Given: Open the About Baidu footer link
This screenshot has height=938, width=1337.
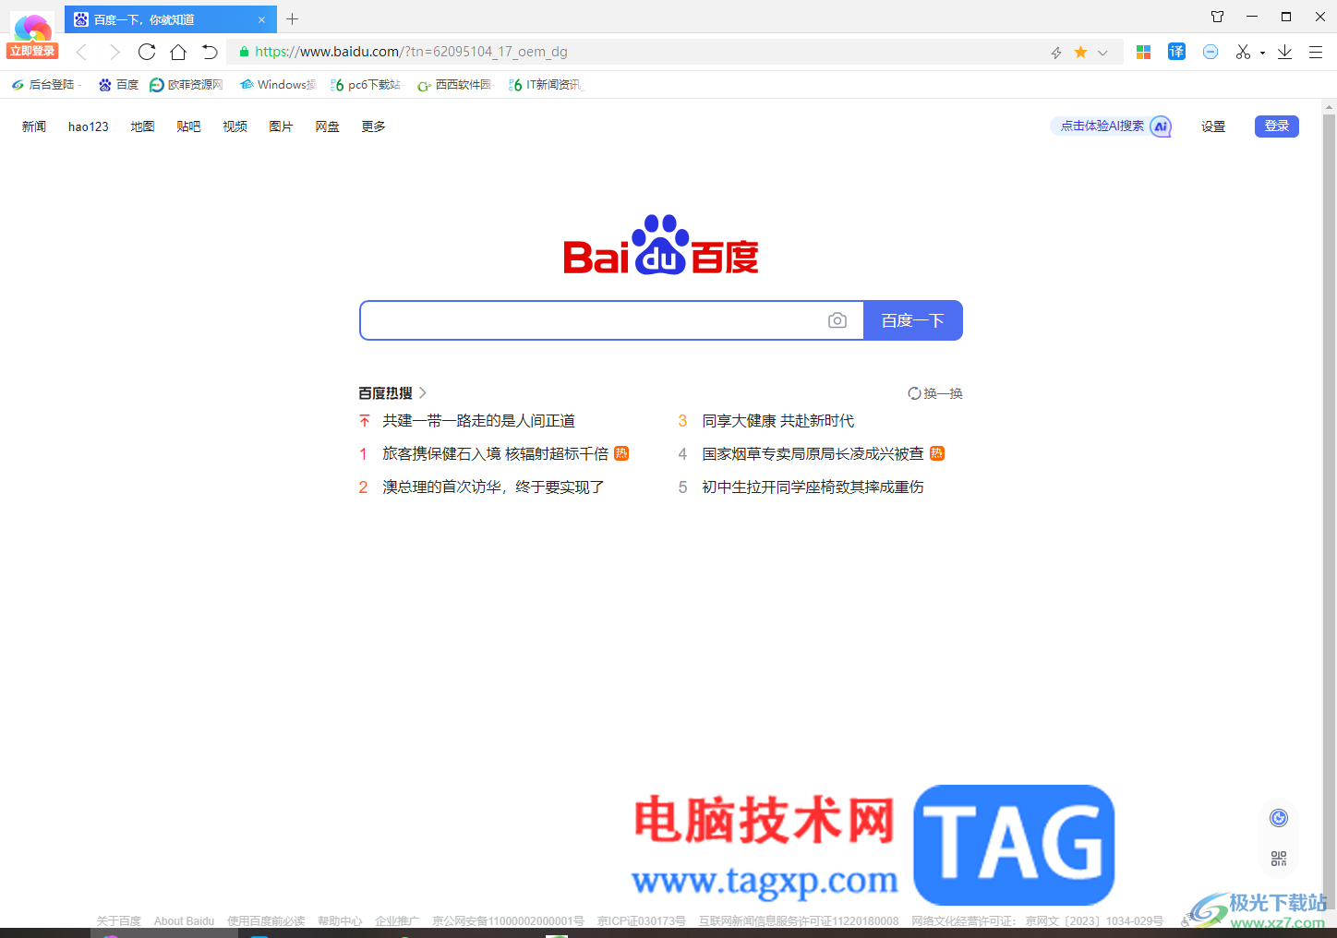Looking at the screenshot, I should click(x=184, y=921).
